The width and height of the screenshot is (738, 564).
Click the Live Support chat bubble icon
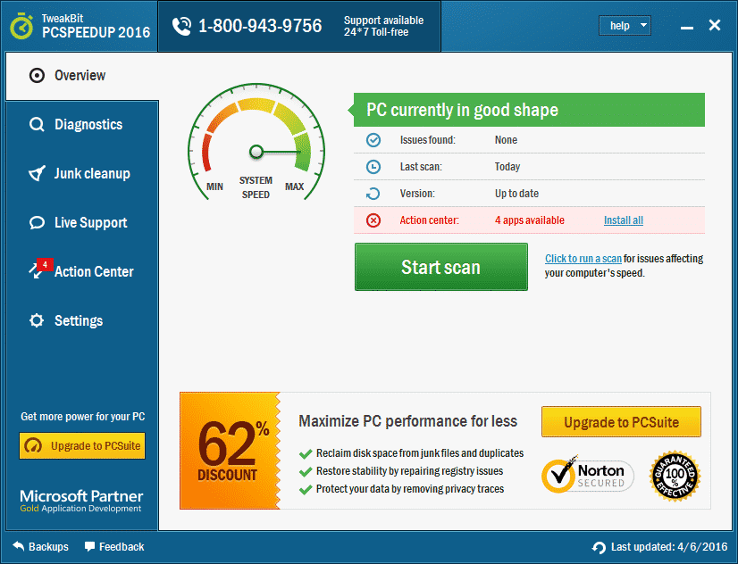pyautogui.click(x=37, y=222)
